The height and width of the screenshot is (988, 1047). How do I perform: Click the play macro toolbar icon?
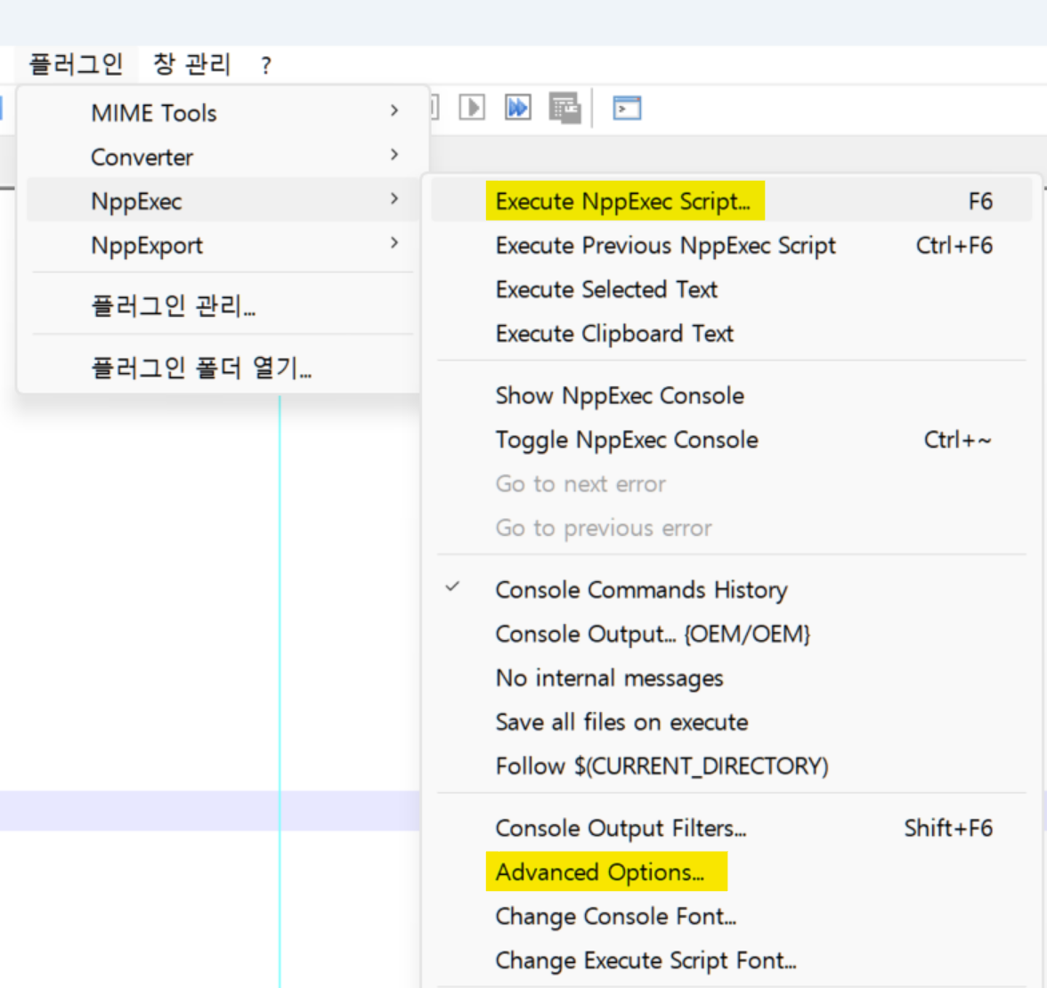(472, 108)
